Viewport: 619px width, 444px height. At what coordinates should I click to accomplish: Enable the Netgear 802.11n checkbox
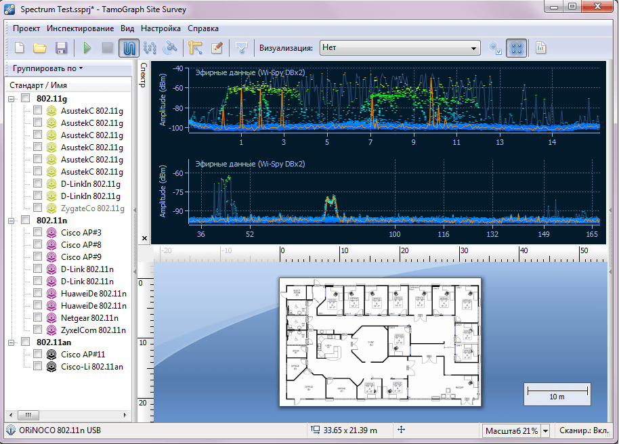pyautogui.click(x=38, y=317)
